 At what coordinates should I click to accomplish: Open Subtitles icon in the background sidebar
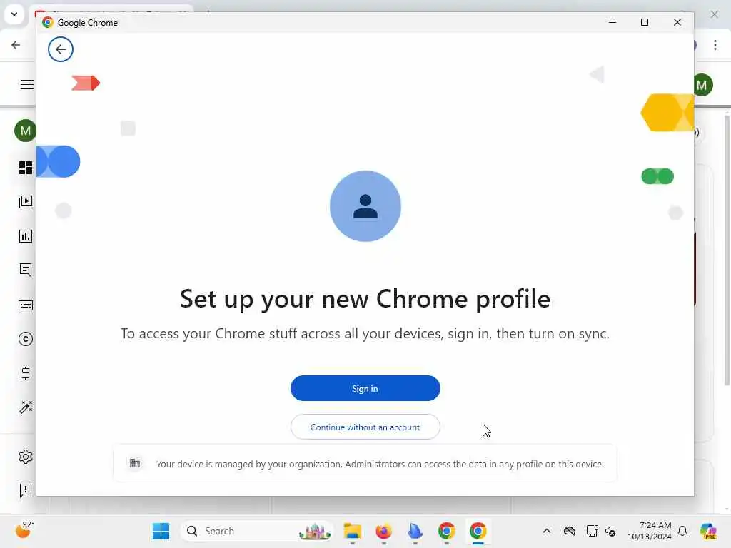coord(26,305)
